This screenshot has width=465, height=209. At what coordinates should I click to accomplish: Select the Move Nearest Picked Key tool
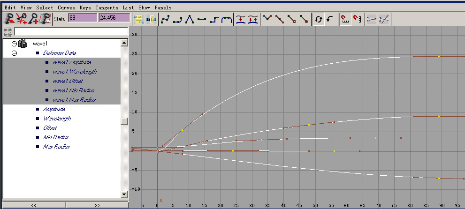pyautogui.click(x=8, y=19)
